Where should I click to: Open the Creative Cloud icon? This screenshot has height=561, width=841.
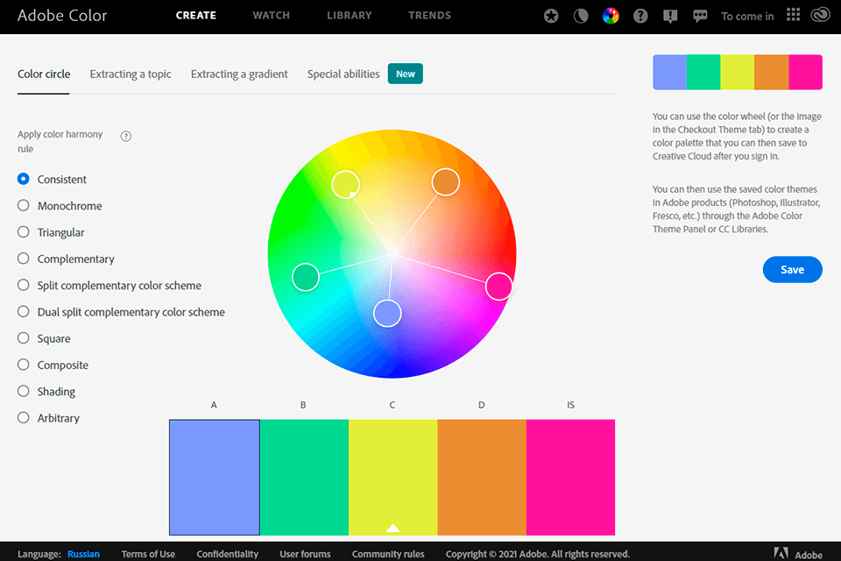click(x=820, y=15)
